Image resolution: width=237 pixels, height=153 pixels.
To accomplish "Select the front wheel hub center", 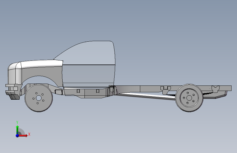I will click(39, 98).
